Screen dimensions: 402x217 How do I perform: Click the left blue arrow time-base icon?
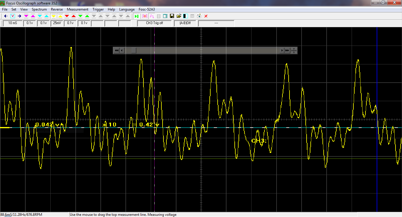tap(6, 16)
